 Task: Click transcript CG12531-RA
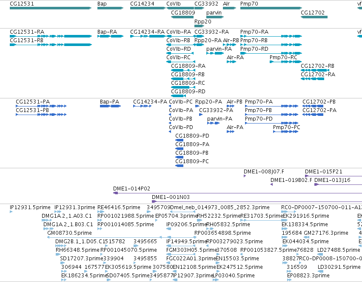coord(51,36)
